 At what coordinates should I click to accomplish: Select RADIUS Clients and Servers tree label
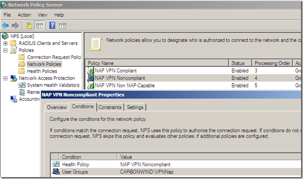[48, 43]
